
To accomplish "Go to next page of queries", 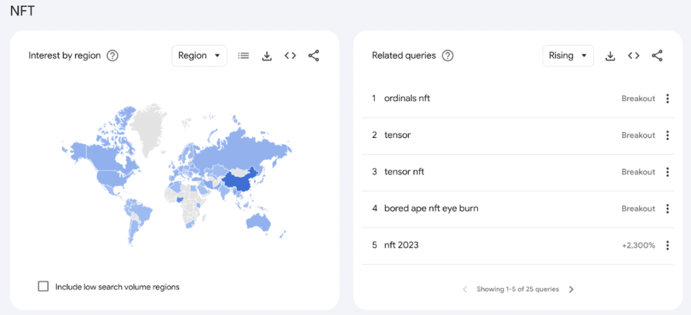I will 571,289.
